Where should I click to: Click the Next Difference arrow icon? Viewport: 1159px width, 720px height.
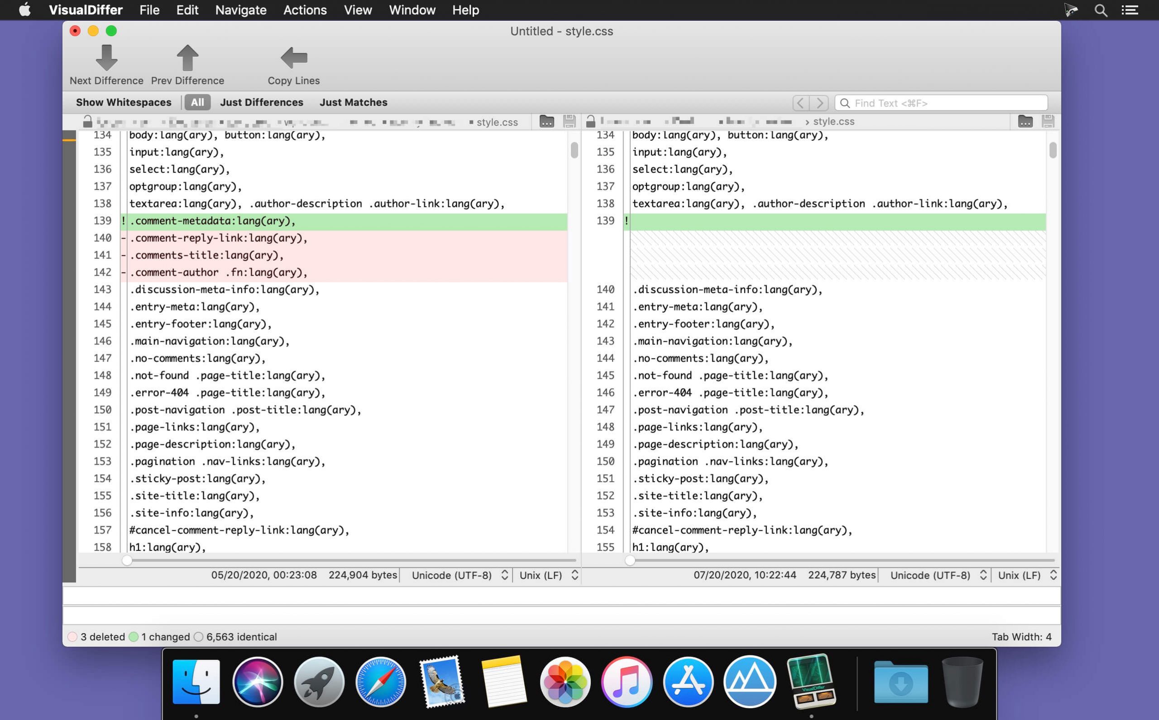tap(106, 58)
